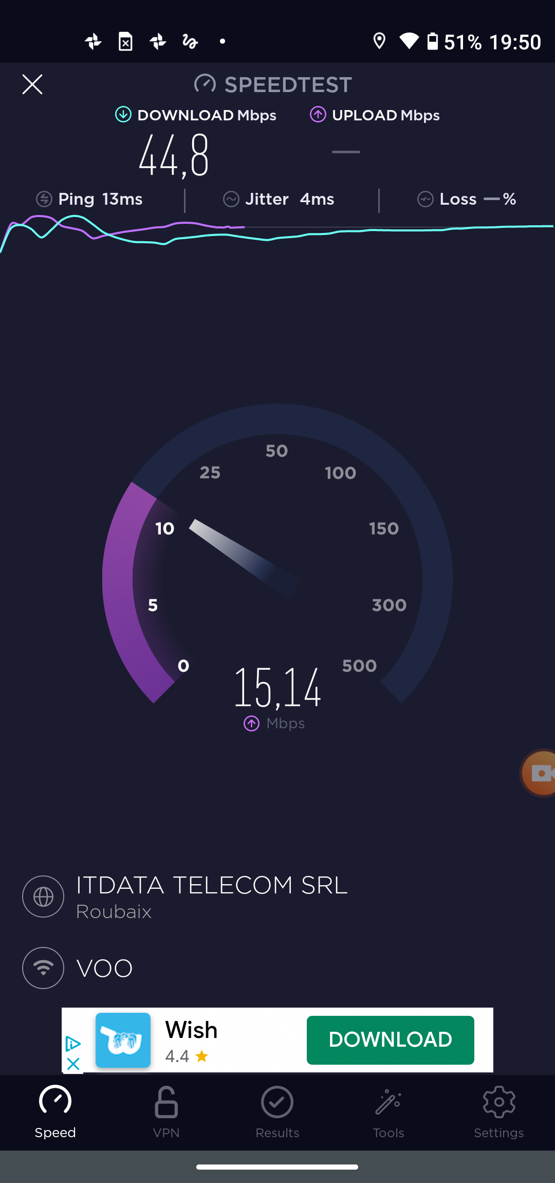
Task: Switch to the VPN tab
Action: point(166,1112)
